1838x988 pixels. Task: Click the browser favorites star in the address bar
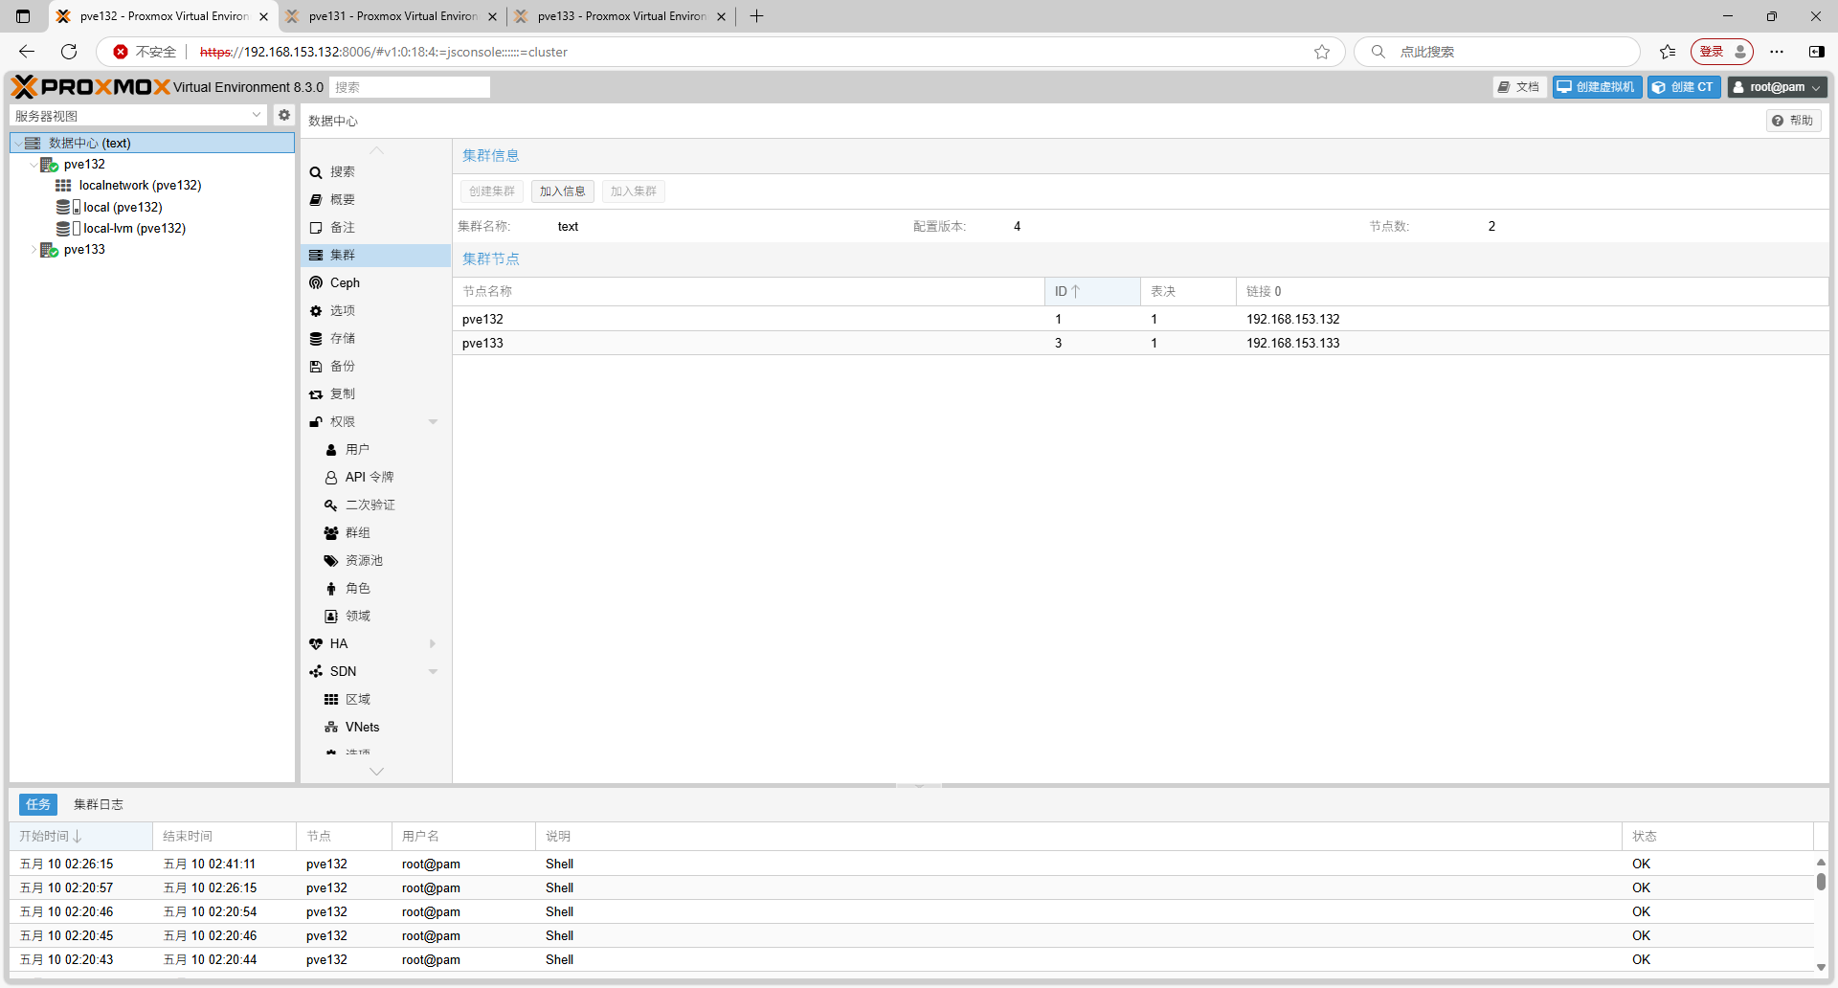tap(1322, 52)
